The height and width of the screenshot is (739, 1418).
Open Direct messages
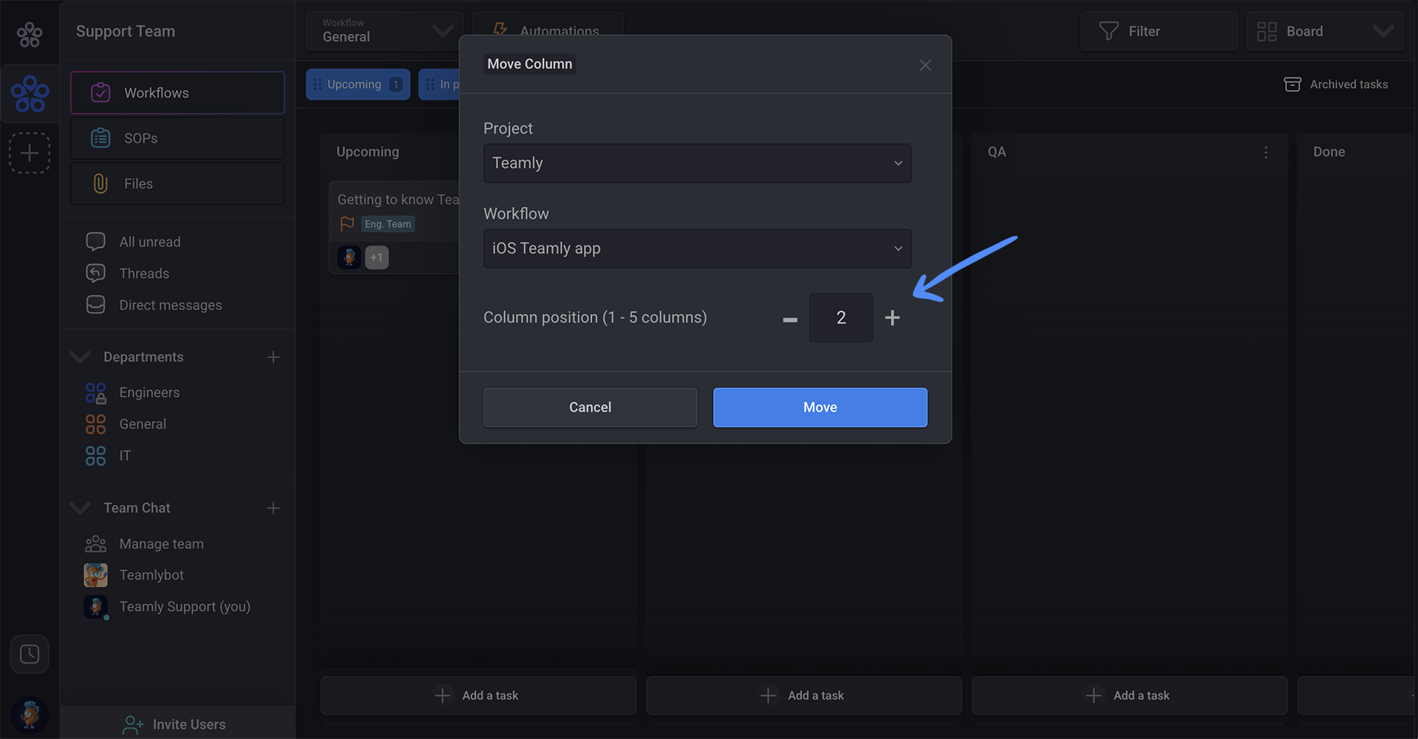point(170,305)
